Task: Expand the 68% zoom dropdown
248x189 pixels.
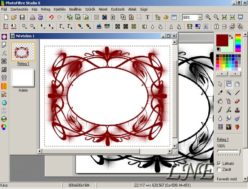Action: tap(200, 17)
